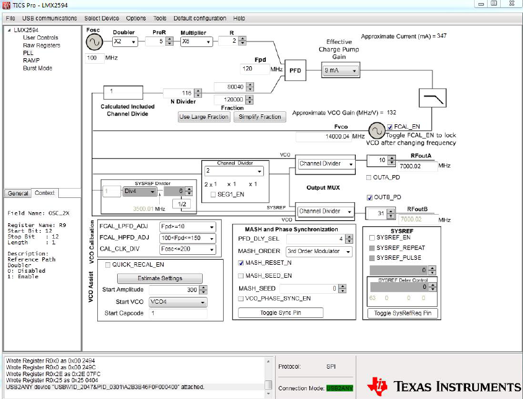523x399 pixels.
Task: Click the loop filter block icon
Action: 433,98
